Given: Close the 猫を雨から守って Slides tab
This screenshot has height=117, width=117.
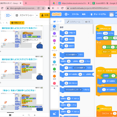Looking at the screenshot, I should click(x=20, y=3).
